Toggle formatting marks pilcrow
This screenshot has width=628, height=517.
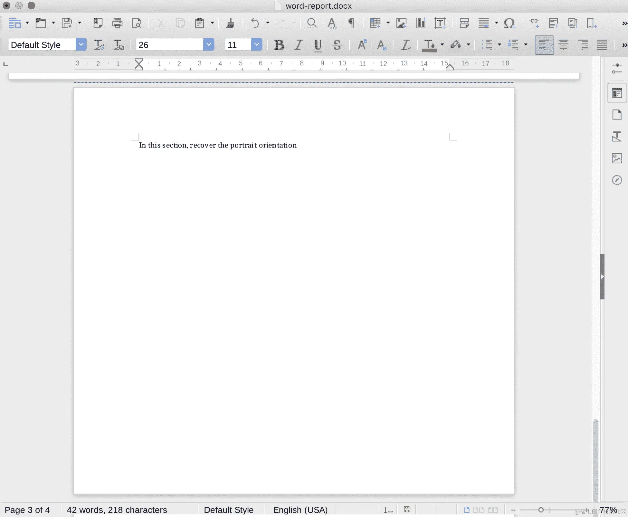point(351,23)
